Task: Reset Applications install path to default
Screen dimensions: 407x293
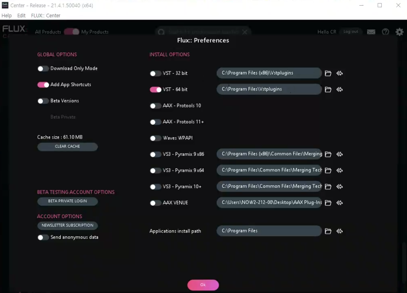Action: point(339,231)
